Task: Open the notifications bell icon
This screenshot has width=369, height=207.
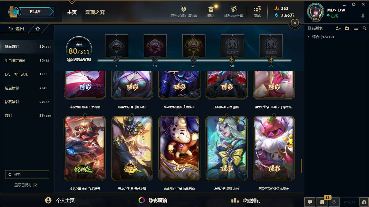Action: [x=363, y=15]
